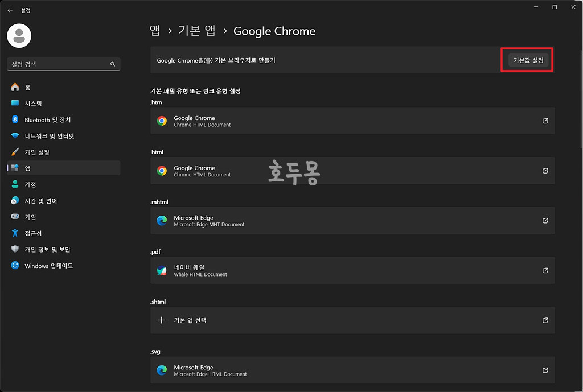Screen dimensions: 583x392
Task: Navigate to 앱 breadcrumb
Action: click(155, 31)
